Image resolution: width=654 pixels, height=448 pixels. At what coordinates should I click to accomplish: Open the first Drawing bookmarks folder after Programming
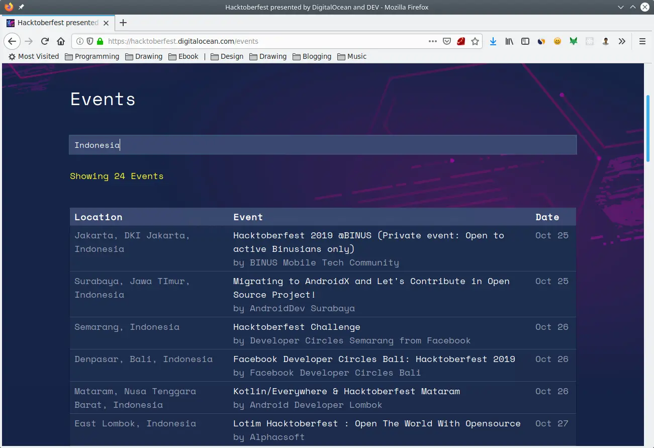(x=144, y=56)
